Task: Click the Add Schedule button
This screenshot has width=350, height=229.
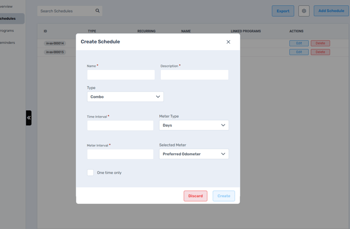Action: (331, 10)
